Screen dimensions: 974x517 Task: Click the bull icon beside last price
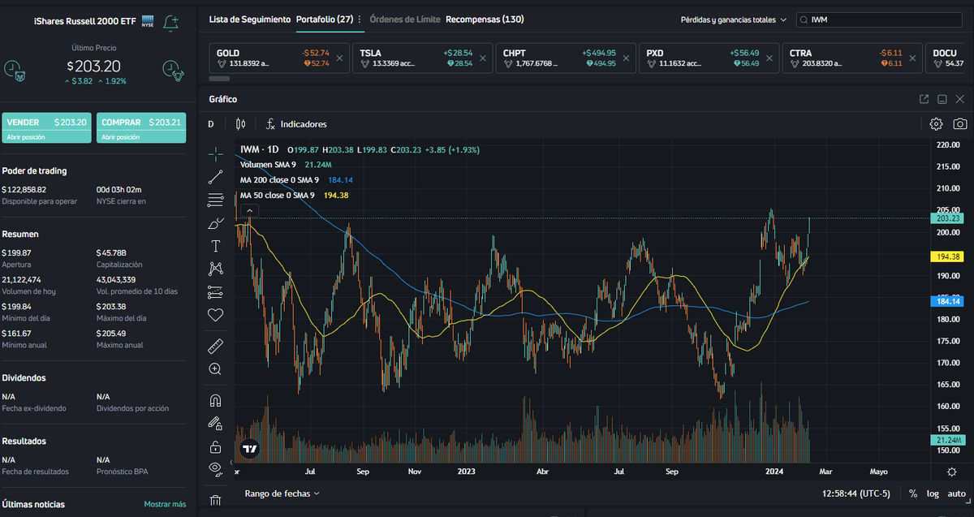(x=172, y=71)
